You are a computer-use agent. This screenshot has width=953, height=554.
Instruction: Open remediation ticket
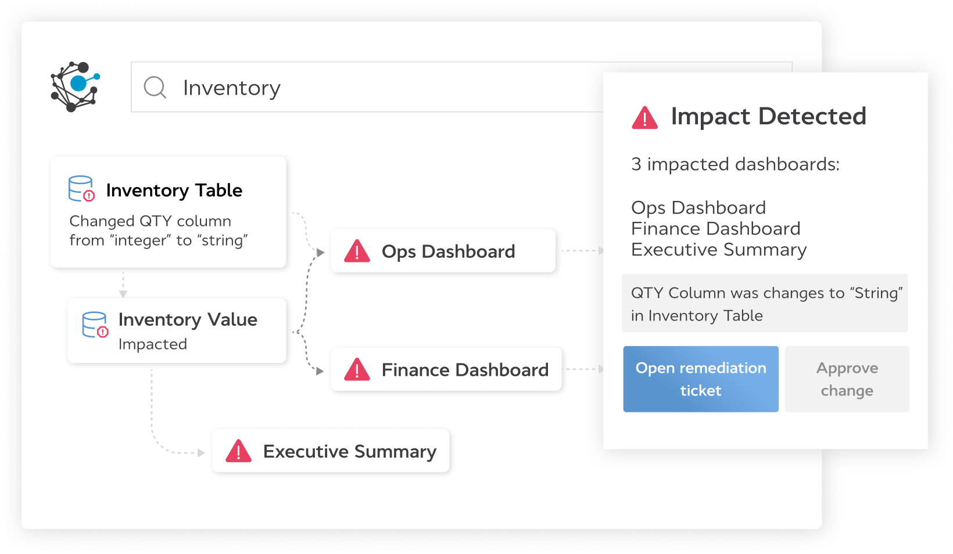click(700, 379)
